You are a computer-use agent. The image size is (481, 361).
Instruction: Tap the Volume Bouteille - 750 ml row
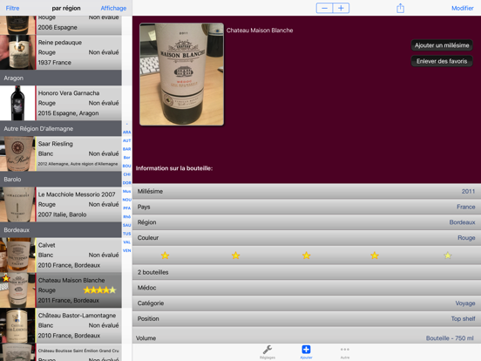307,336
